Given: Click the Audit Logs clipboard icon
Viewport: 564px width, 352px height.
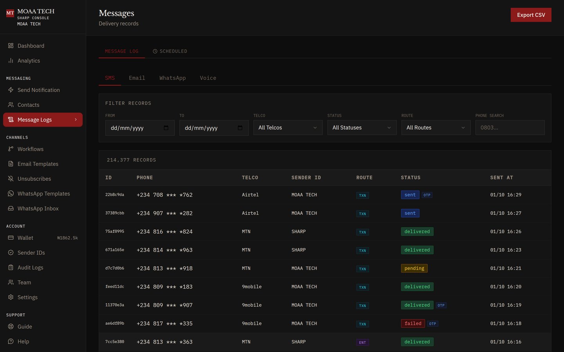Looking at the screenshot, I should click(x=11, y=268).
